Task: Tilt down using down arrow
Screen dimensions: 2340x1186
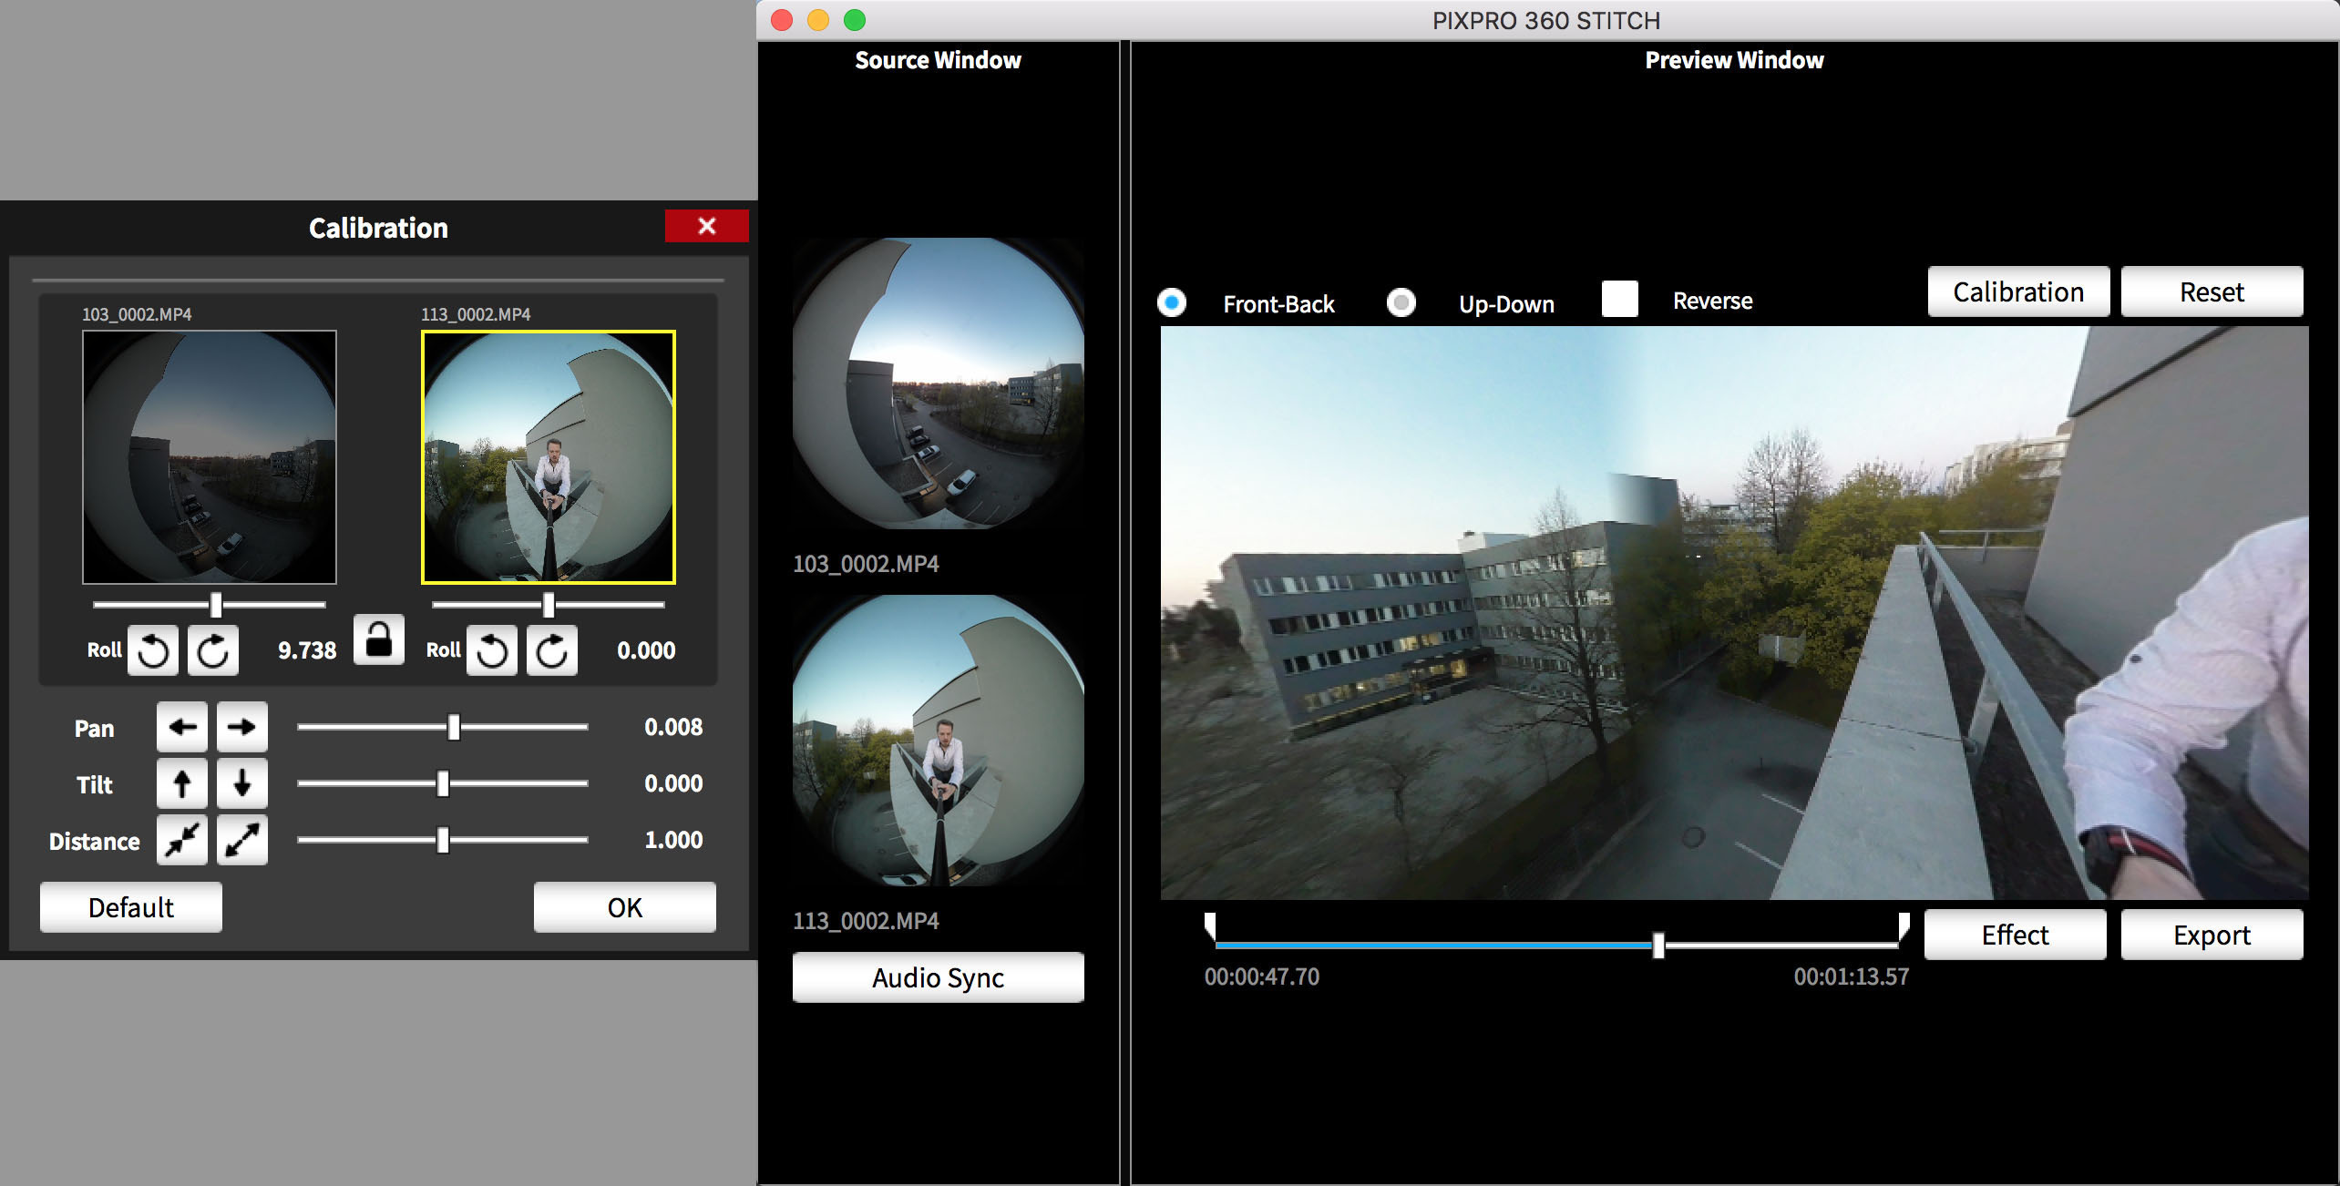Action: point(241,783)
